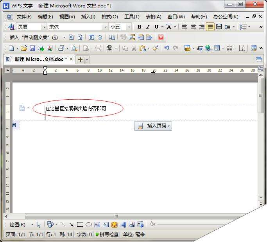Center align the text
This screenshot has width=267, height=242.
click(x=193, y=27)
